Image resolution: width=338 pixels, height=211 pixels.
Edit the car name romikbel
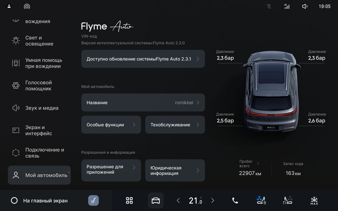[x=143, y=102]
